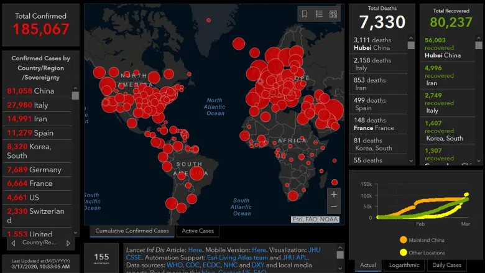Open the JHU APL link
Screen dimensions: 485x273
(295, 257)
